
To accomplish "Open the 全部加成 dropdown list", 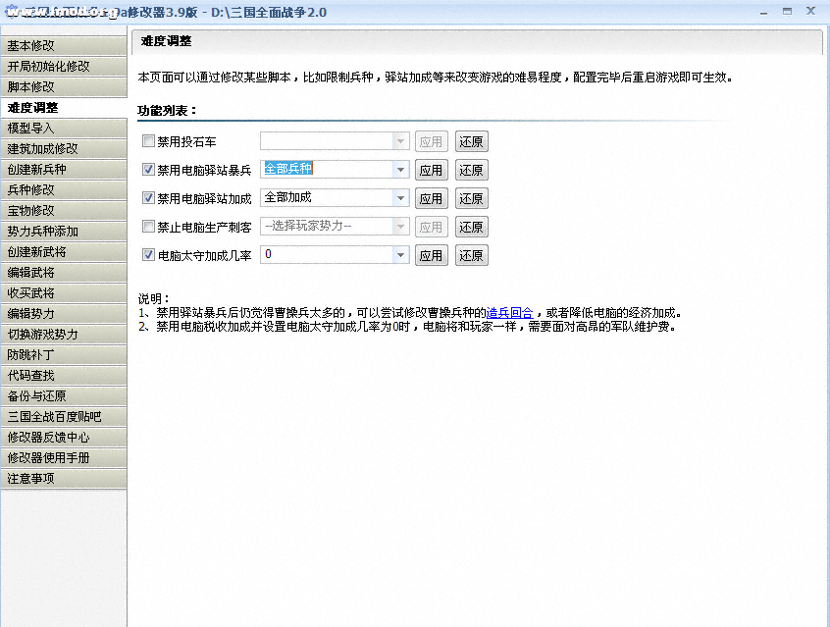I will pos(400,198).
